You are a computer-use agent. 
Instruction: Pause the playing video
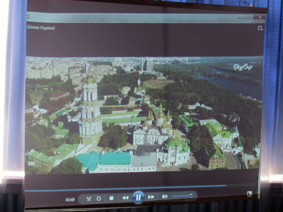138,197
